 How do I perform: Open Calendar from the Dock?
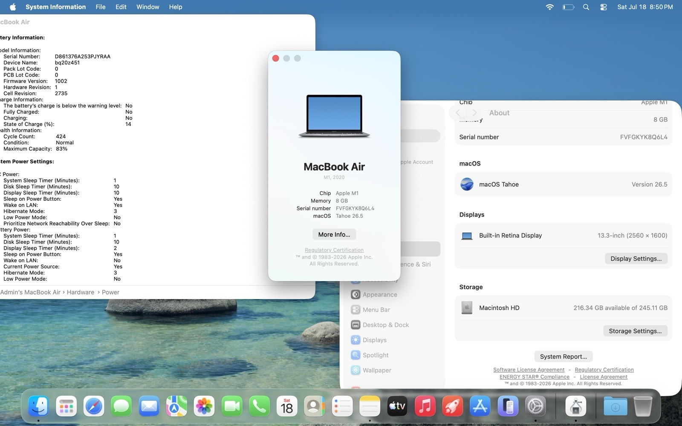coord(287,406)
